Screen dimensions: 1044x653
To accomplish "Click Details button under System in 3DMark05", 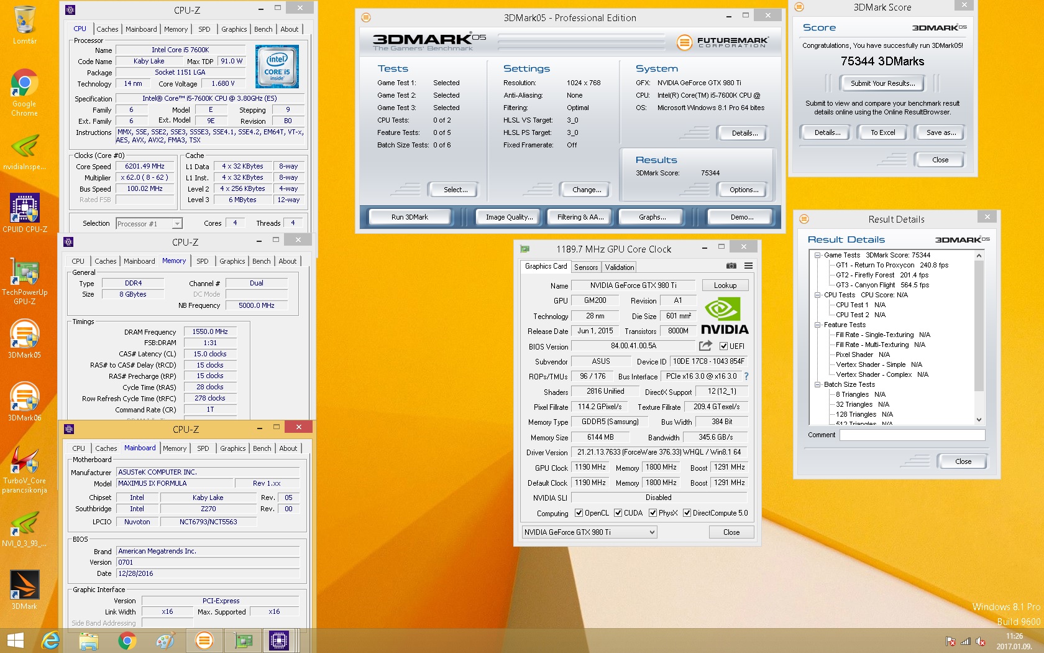I will pos(744,133).
